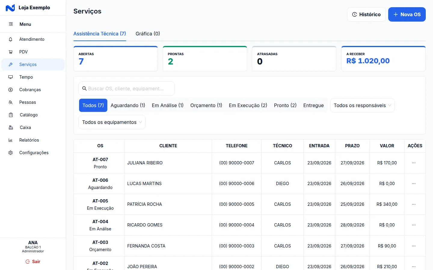Open Cobranças in sidebar menu
The height and width of the screenshot is (270, 433).
coord(33,90)
